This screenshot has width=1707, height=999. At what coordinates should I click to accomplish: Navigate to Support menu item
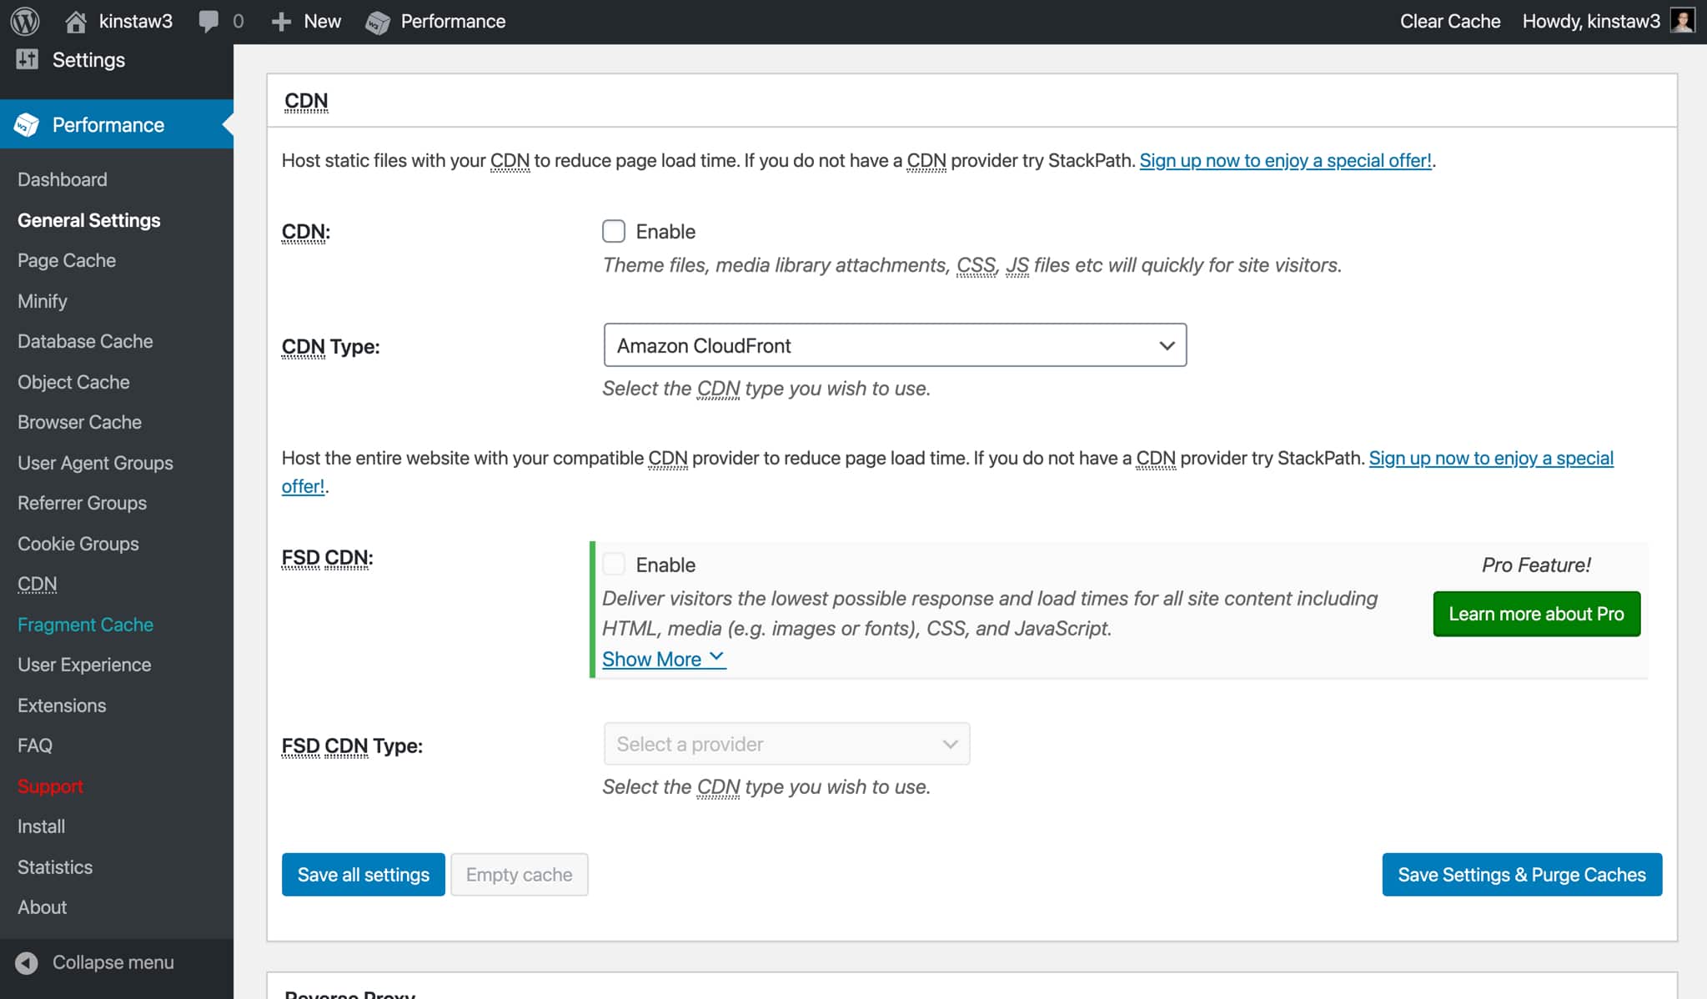tap(50, 785)
